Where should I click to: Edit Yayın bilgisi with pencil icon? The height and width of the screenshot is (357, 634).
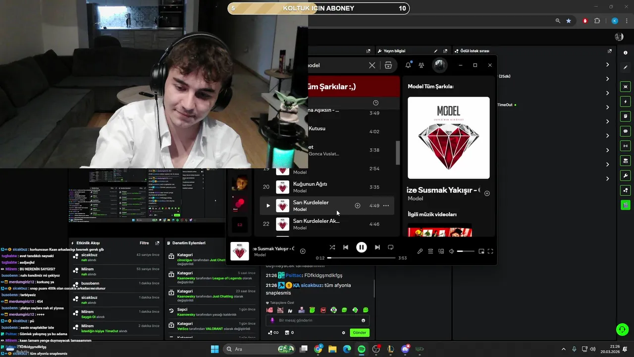(x=435, y=51)
